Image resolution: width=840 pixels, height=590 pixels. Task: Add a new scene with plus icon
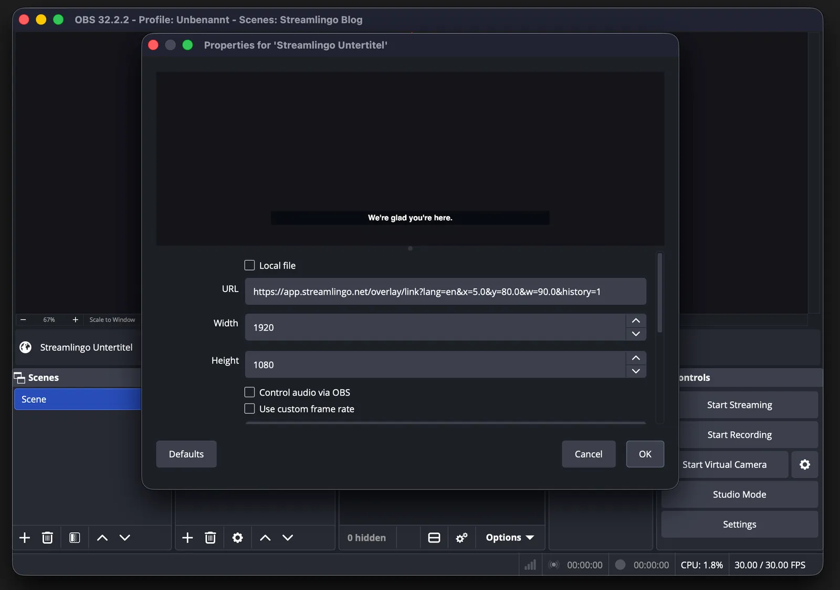point(25,538)
